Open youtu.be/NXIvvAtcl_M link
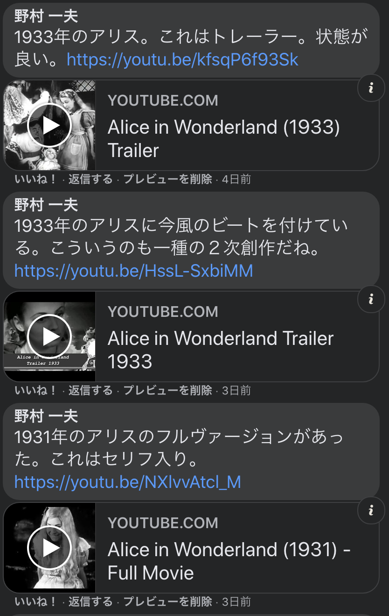This screenshot has height=616, width=389. (128, 482)
